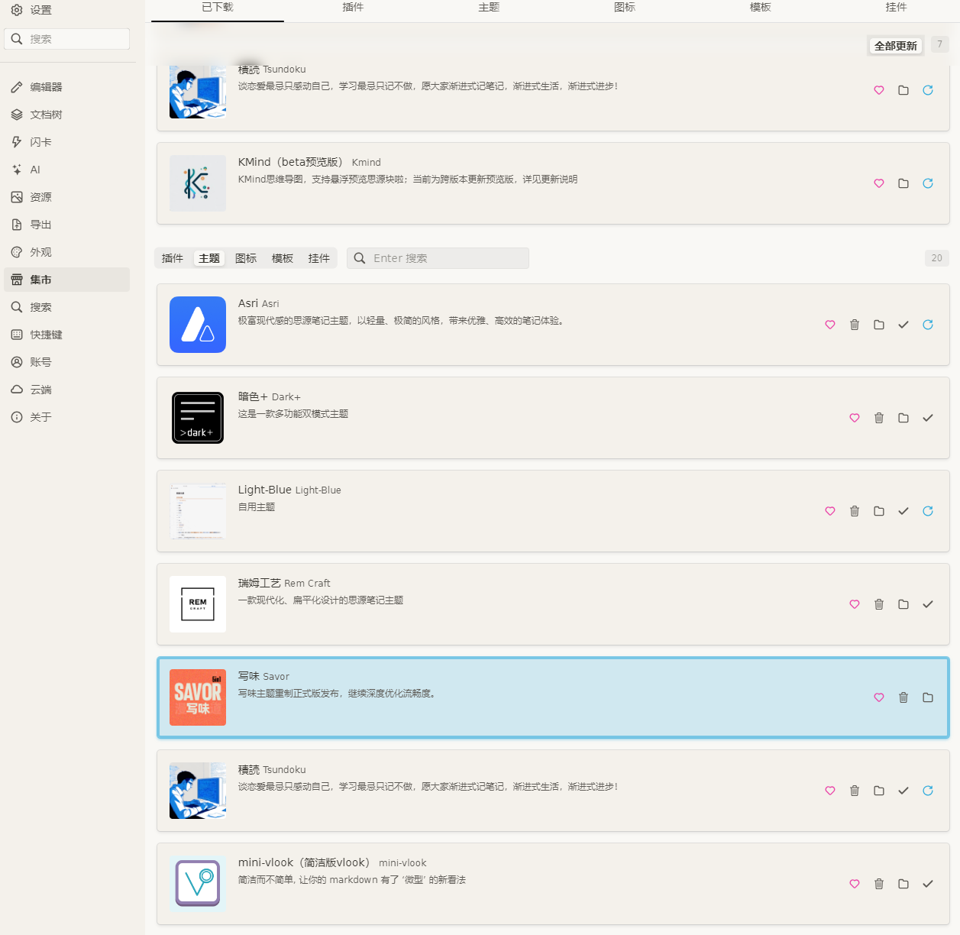Delete the Light-Blue theme
The width and height of the screenshot is (960, 935).
(855, 511)
